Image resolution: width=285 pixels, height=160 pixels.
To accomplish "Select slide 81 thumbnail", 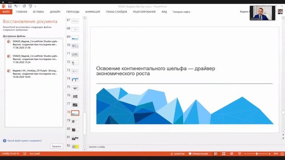I will coord(75,138).
